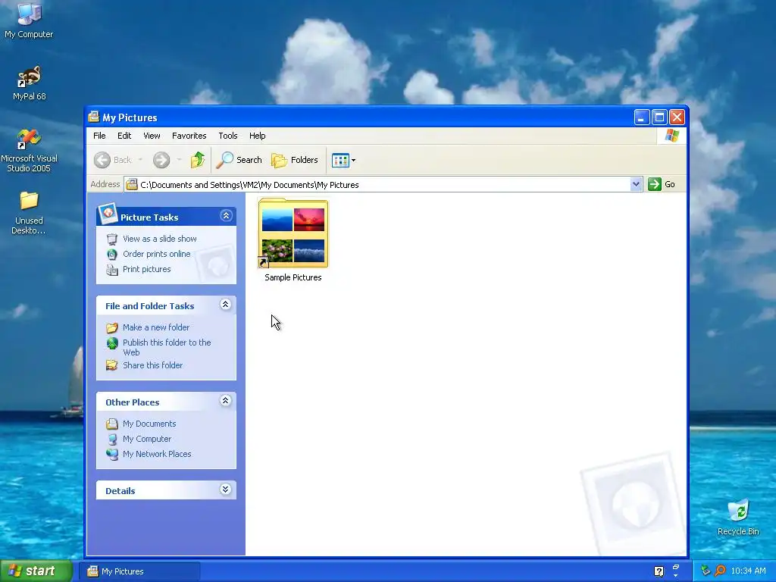Collapse File and Folder Tasks panel
Viewport: 776px width, 582px height.
tap(225, 305)
